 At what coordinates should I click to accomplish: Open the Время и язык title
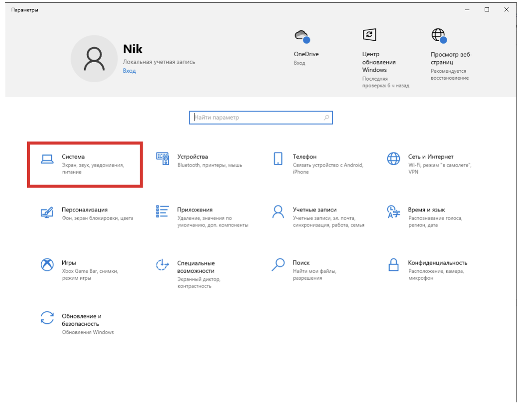click(427, 210)
